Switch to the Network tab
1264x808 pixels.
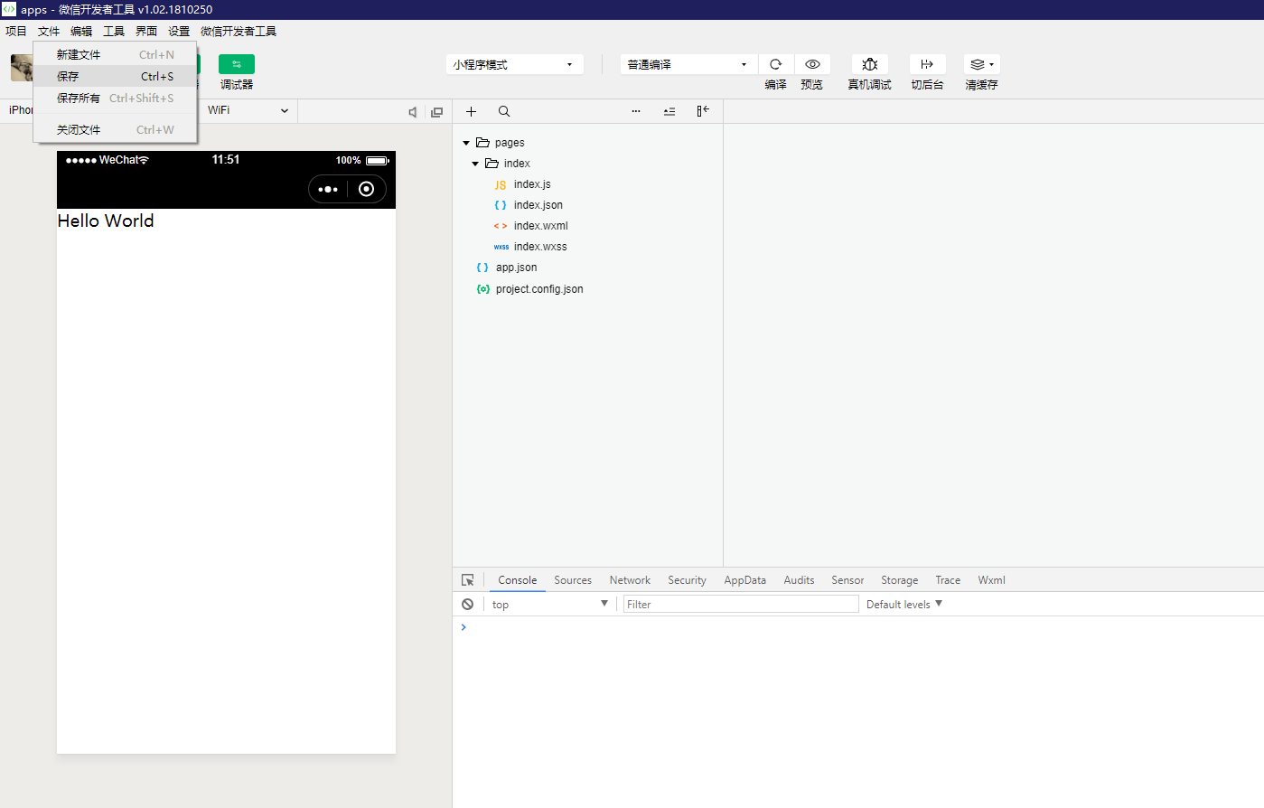(x=630, y=580)
